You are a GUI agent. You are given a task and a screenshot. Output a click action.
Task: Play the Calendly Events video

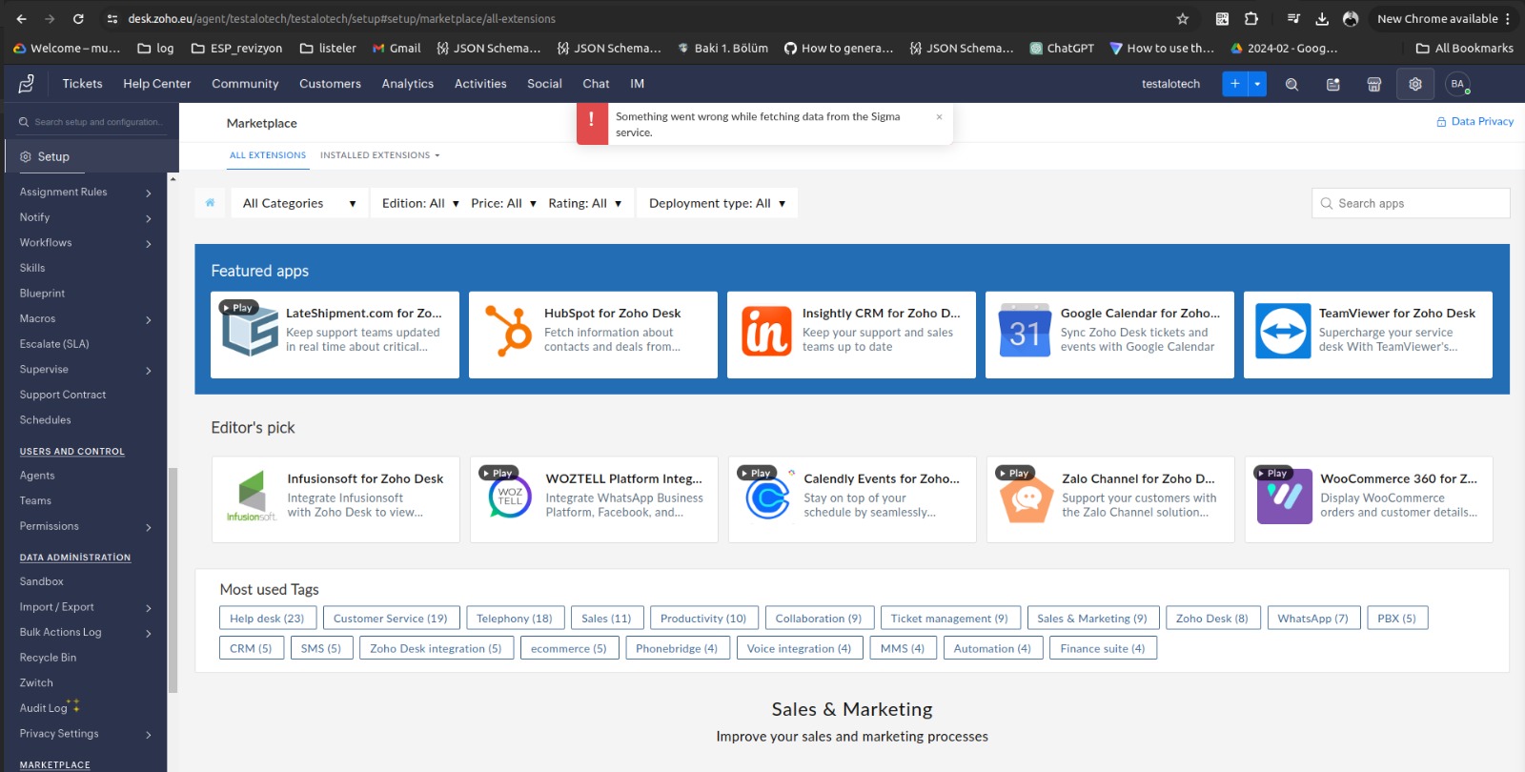(755, 473)
